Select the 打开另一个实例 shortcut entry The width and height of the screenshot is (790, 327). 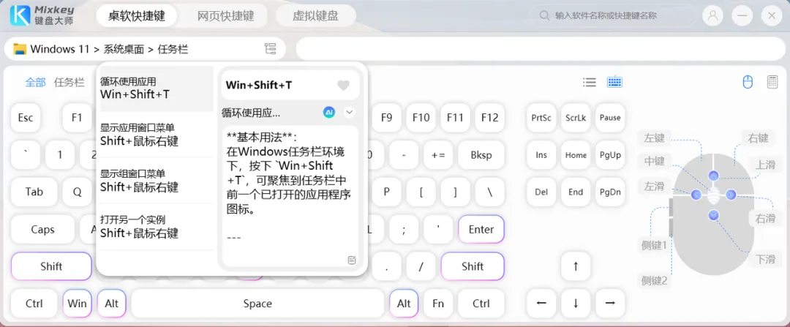pyautogui.click(x=157, y=227)
